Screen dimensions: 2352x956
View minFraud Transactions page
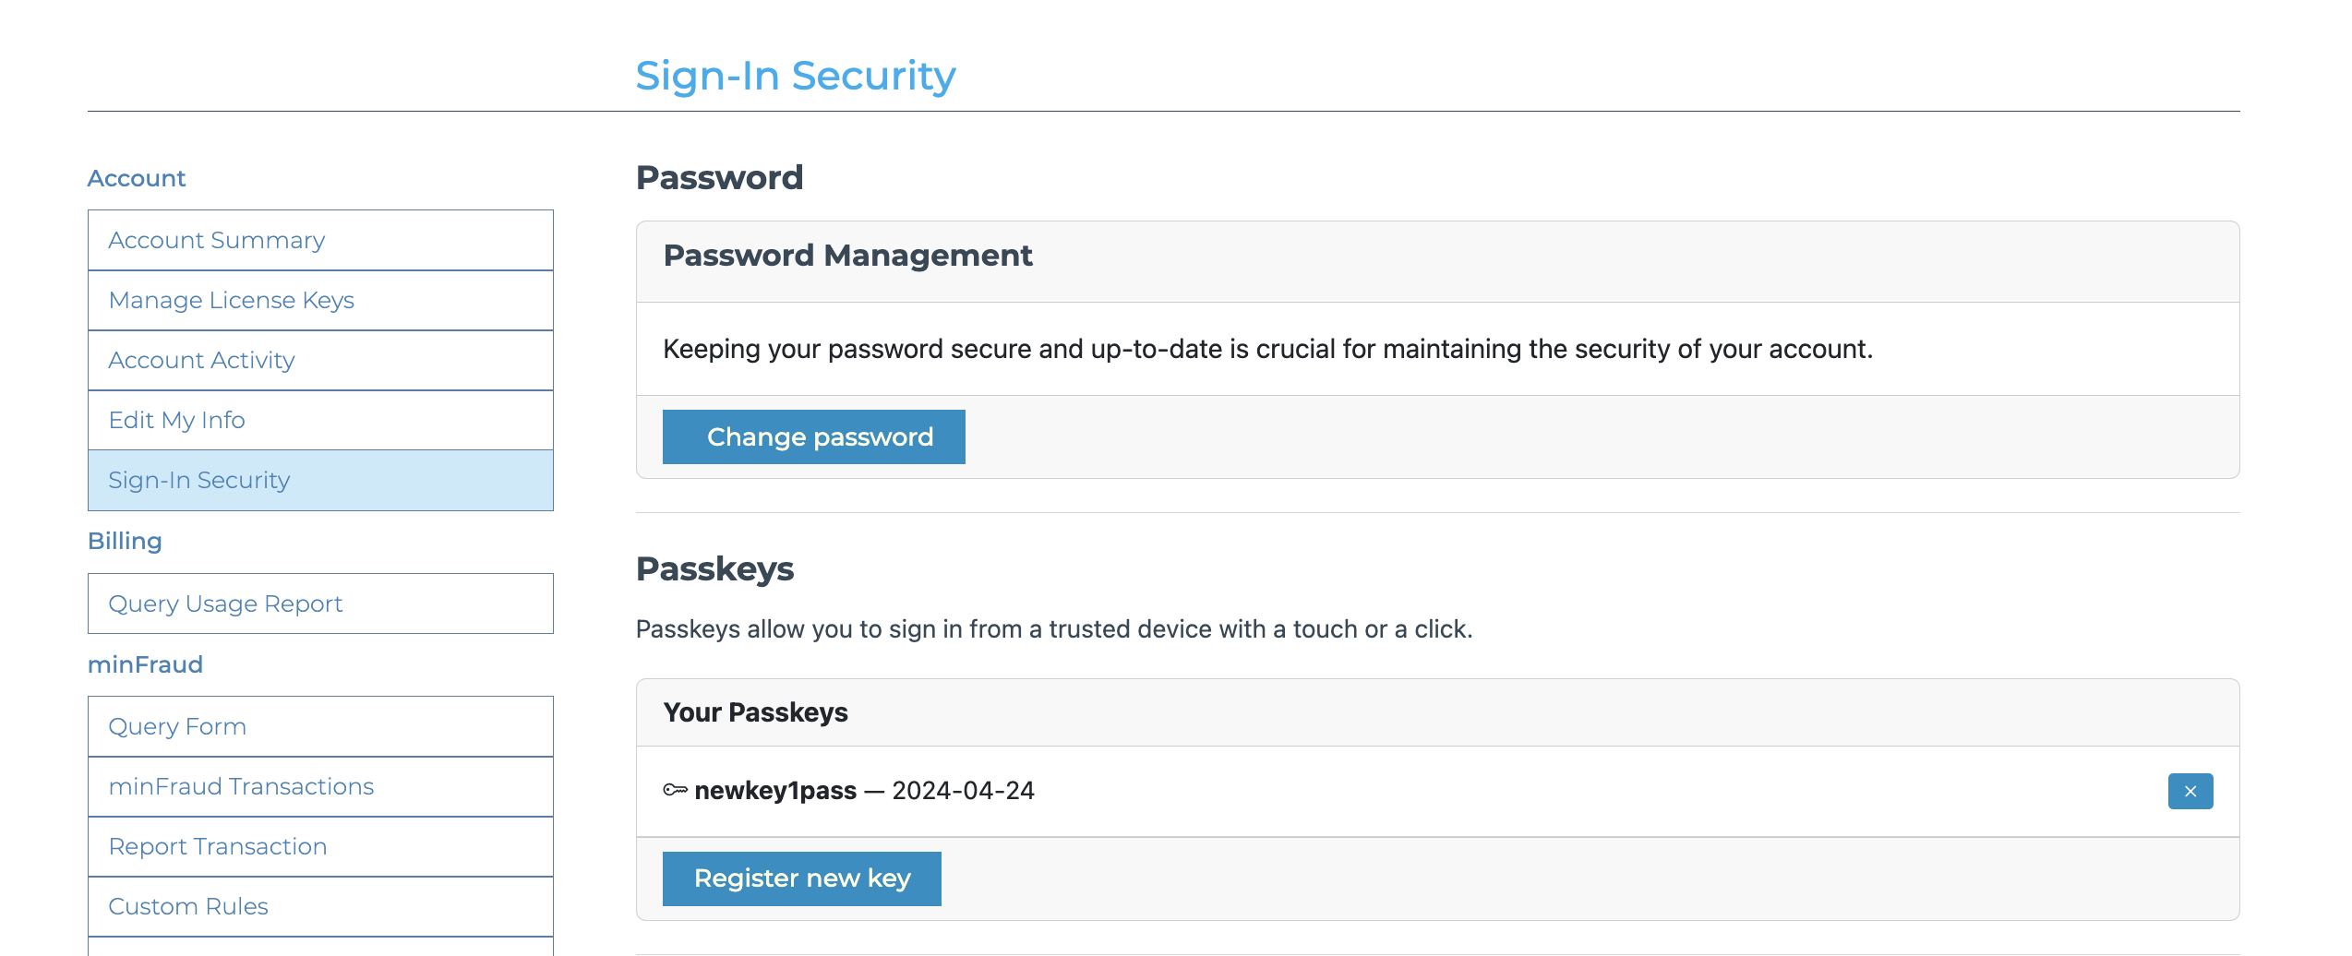pos(241,786)
